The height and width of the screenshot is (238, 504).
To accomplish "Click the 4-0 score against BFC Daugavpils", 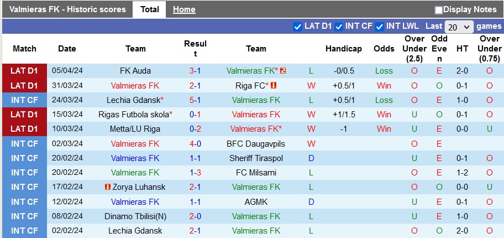I will (x=195, y=144).
